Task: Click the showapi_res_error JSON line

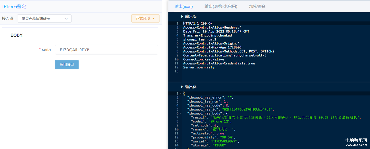Action: [210, 97]
